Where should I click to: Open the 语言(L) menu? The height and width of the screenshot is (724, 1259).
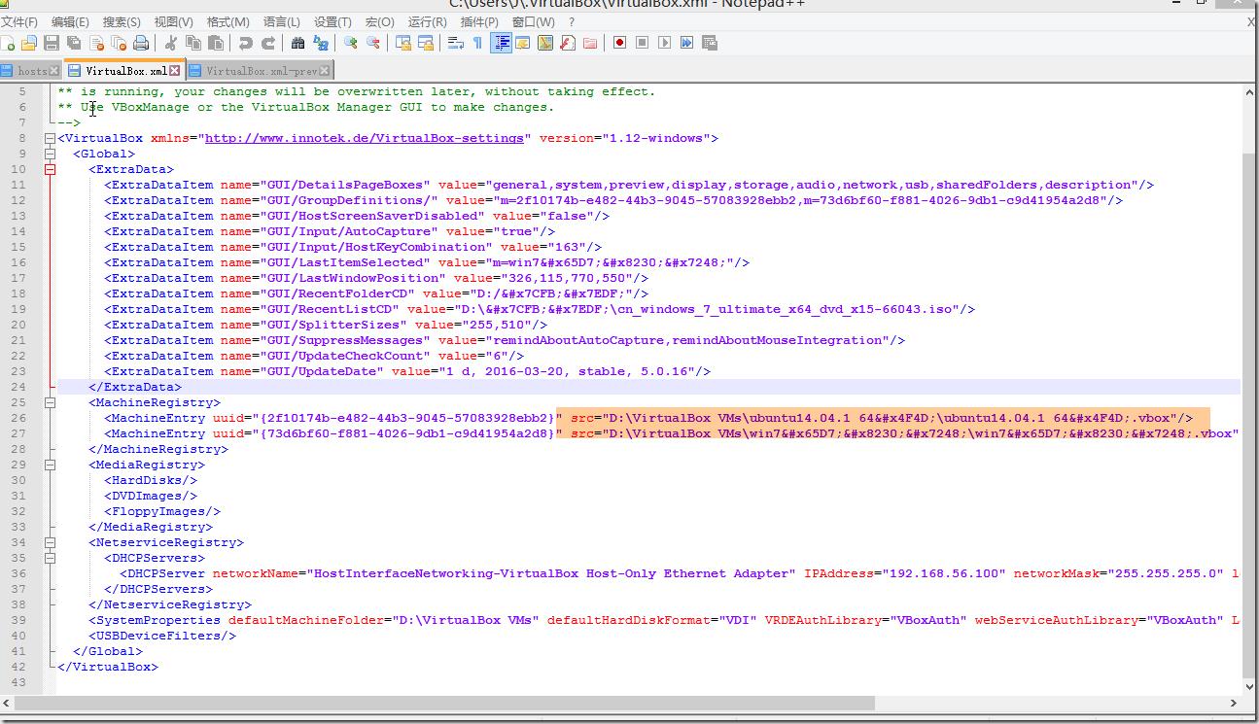282,21
